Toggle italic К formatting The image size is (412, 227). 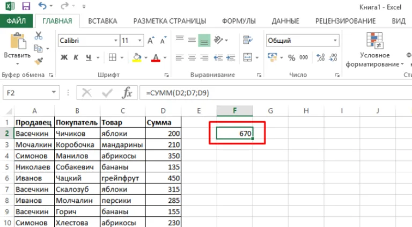tap(76, 57)
